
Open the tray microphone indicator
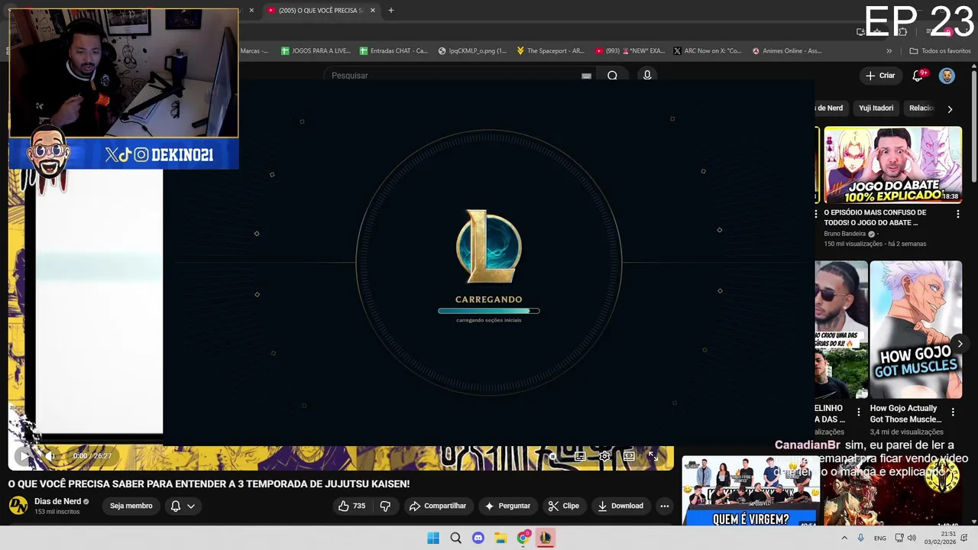click(x=861, y=538)
